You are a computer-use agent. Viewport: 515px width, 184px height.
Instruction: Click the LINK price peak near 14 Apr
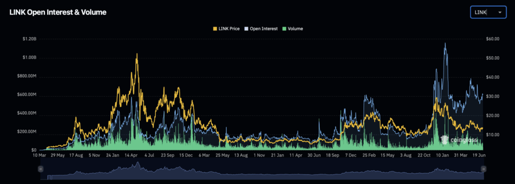pos(137,54)
